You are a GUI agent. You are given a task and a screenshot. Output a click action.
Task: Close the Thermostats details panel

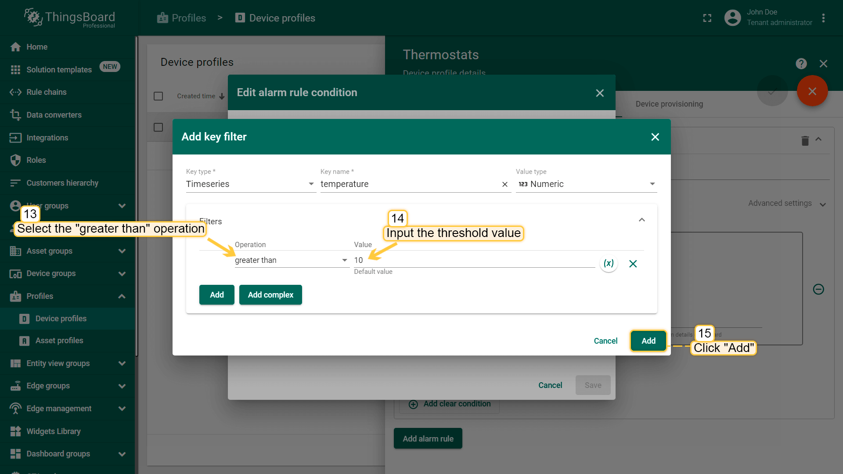pyautogui.click(x=824, y=64)
